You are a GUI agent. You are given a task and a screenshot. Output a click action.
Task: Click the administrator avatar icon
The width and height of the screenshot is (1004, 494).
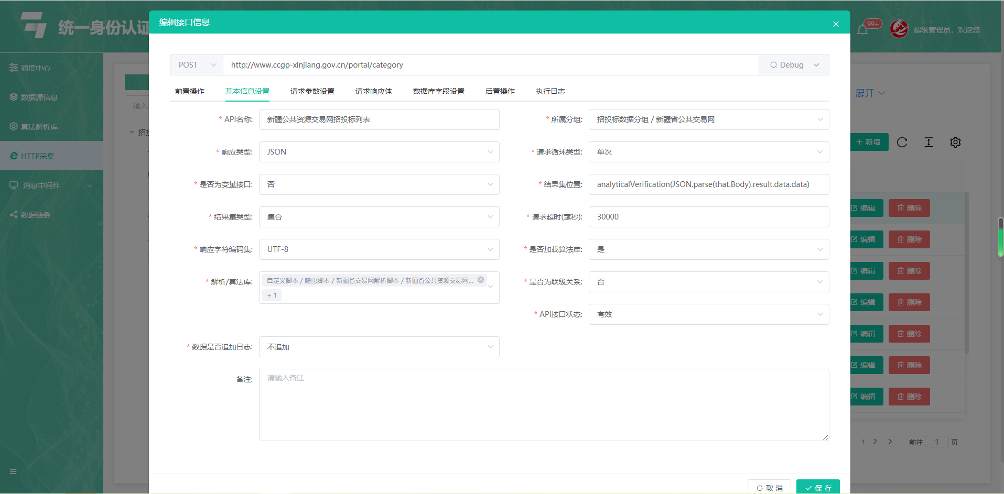pos(899,29)
